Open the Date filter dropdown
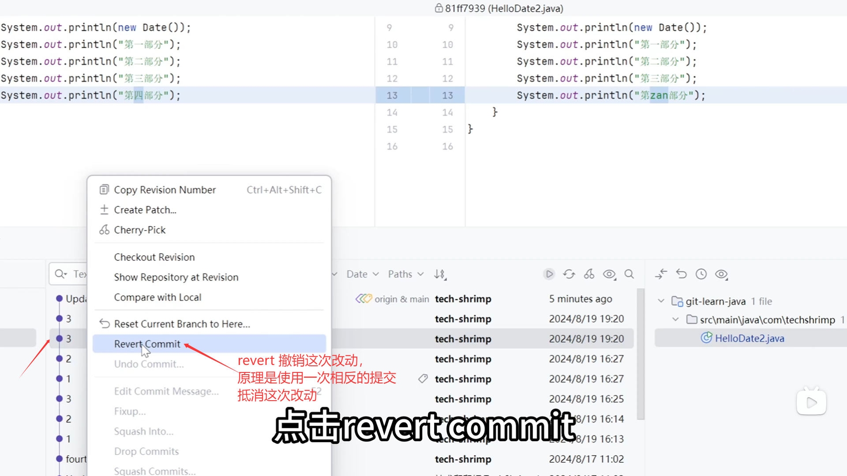 tap(362, 274)
